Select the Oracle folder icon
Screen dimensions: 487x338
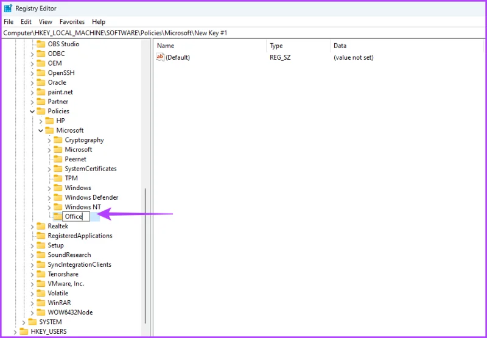coord(41,83)
